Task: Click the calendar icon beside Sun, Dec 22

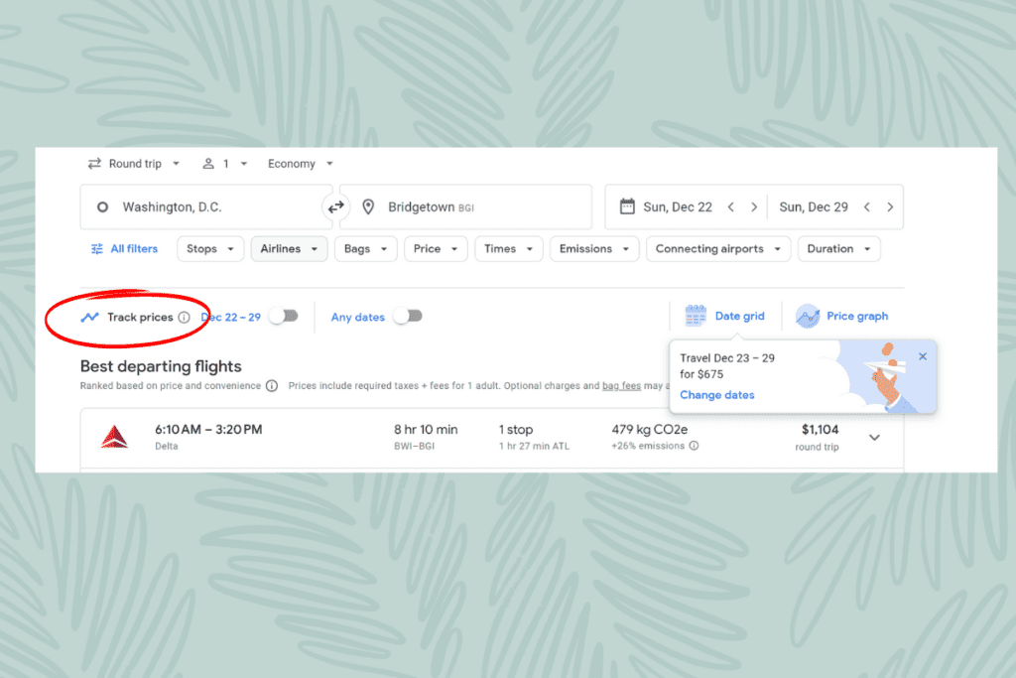Action: [626, 206]
